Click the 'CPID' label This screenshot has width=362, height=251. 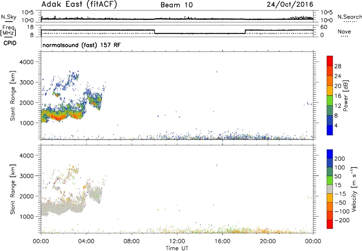click(10, 43)
